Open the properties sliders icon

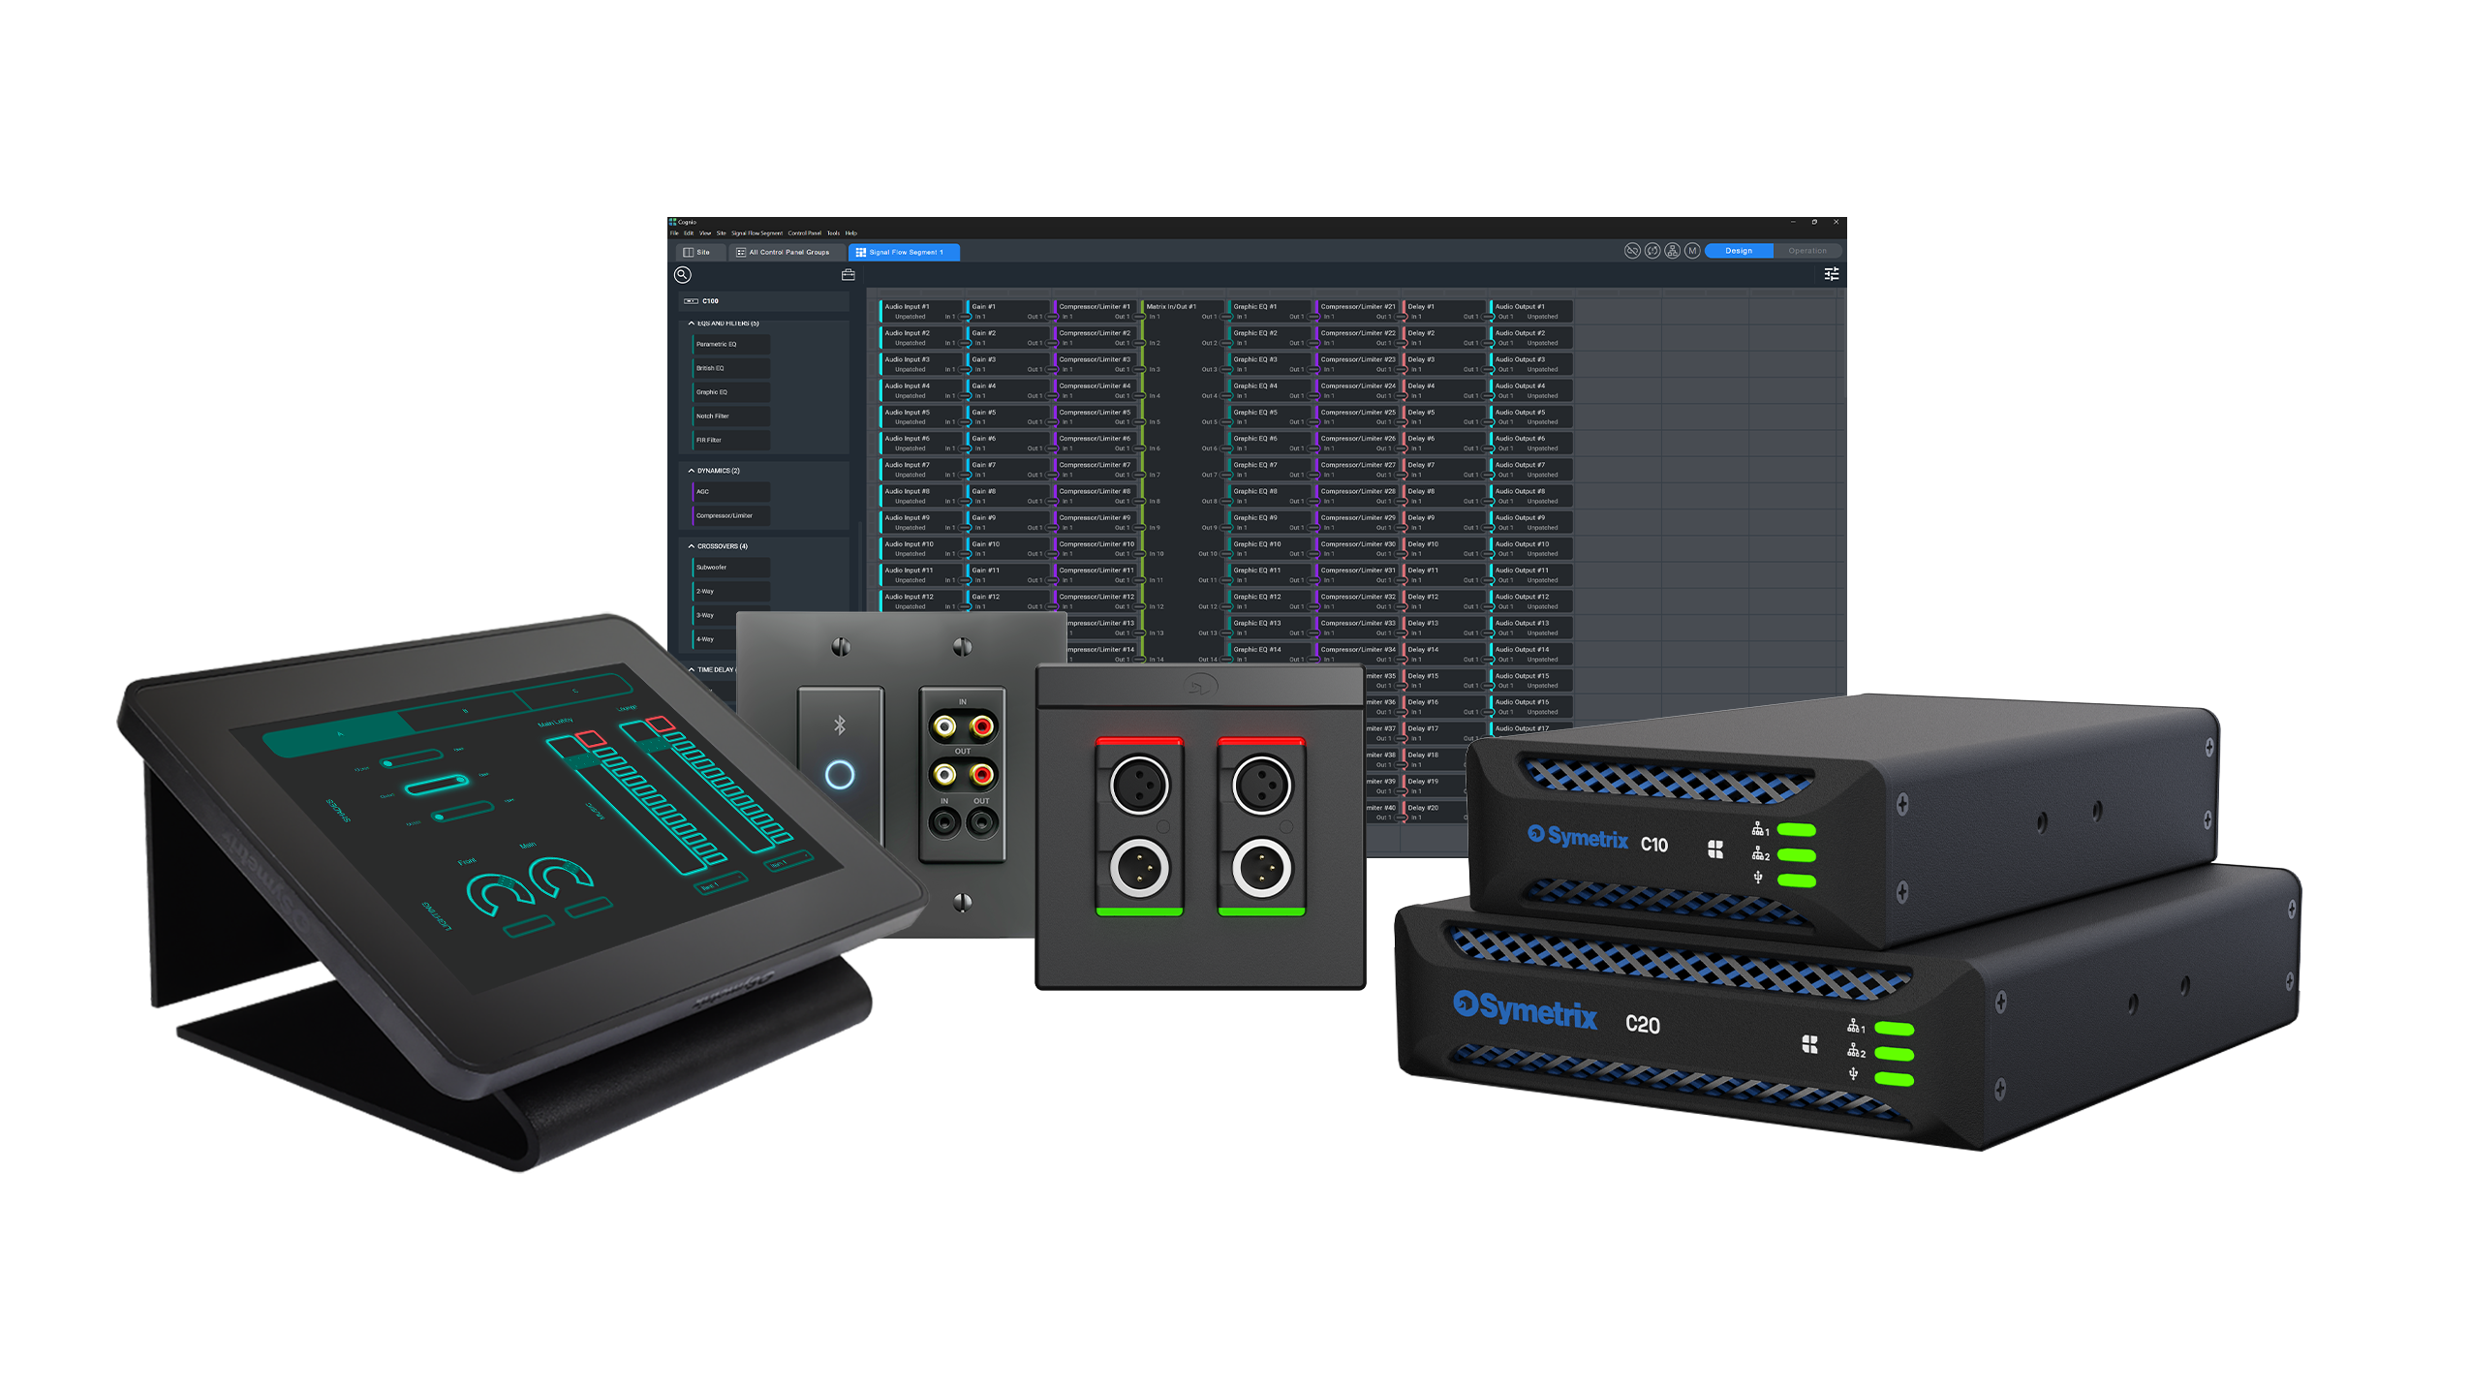1831,275
